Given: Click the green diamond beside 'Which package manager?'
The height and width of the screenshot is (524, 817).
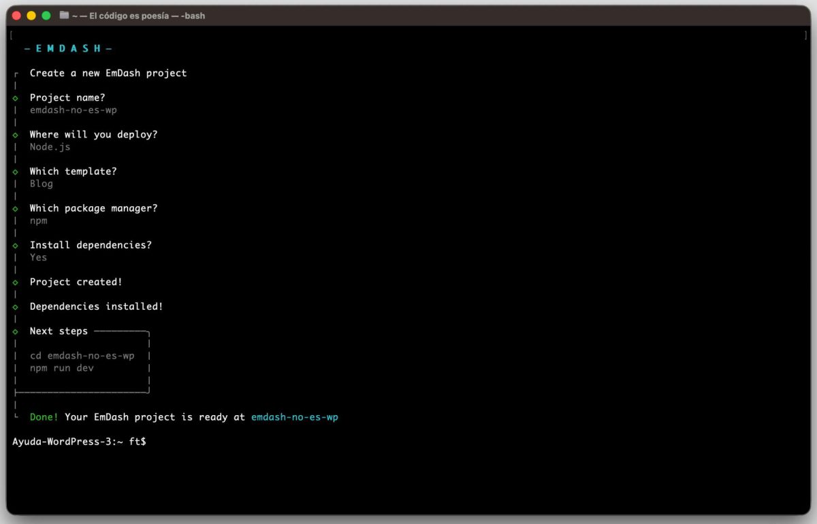Looking at the screenshot, I should coord(15,208).
